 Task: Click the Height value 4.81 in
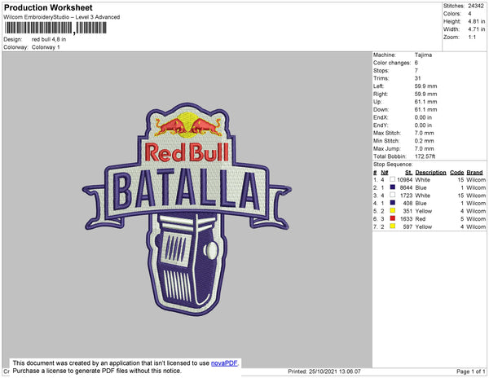click(x=476, y=21)
